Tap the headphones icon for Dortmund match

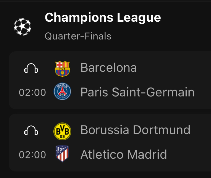pos(31,131)
